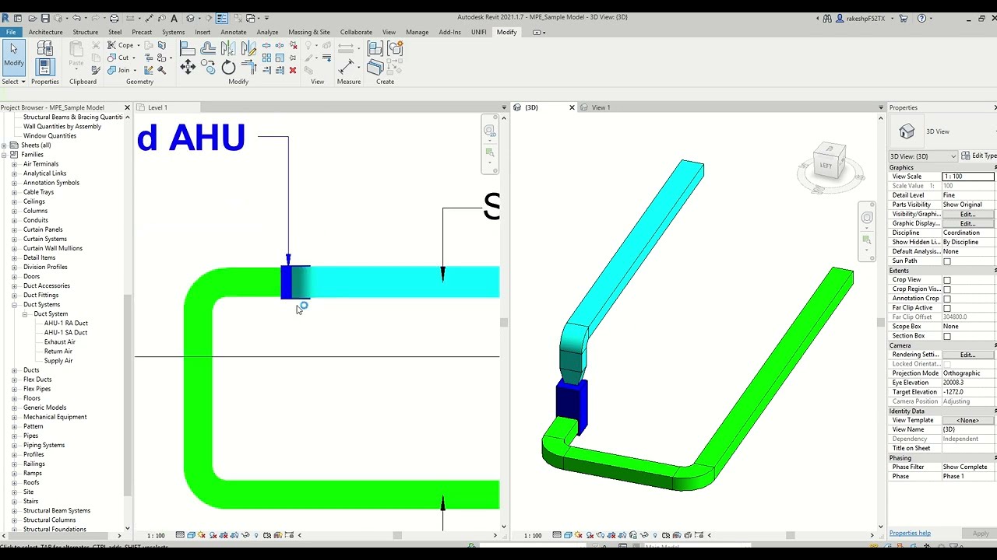Screen dimensions: 997x560
Task: Click the Edit Type button
Action: click(x=979, y=156)
